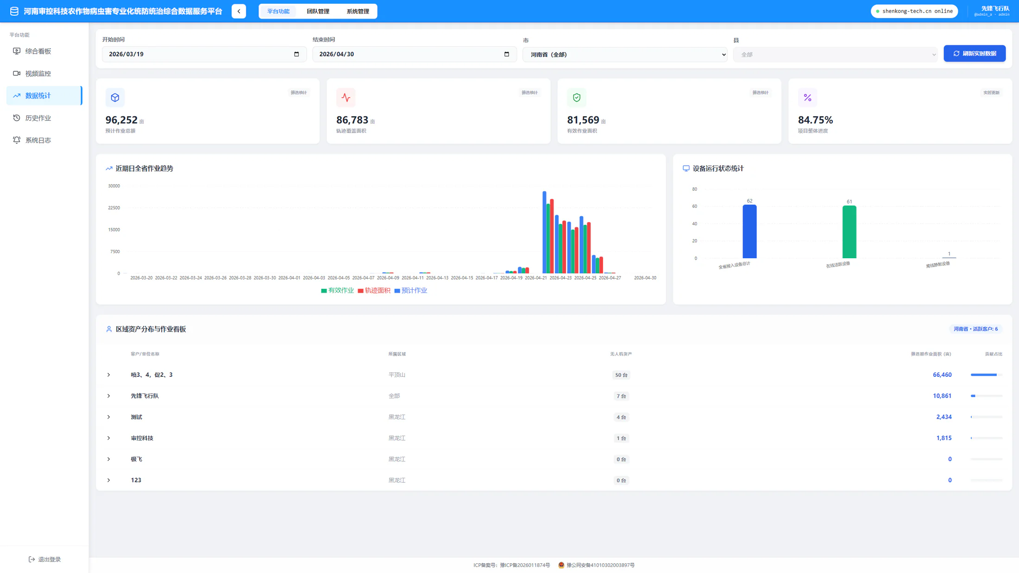The width and height of the screenshot is (1019, 573).
Task: Expand the 123 table row
Action: 109,480
